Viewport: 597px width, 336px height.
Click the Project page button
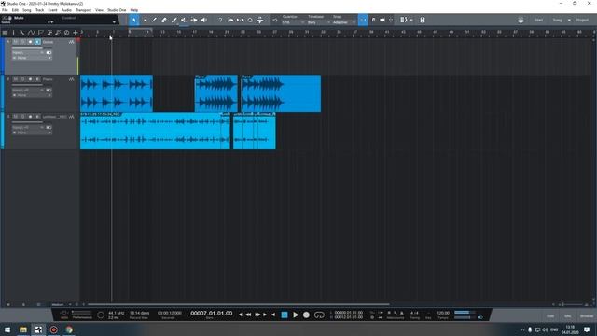pos(582,20)
